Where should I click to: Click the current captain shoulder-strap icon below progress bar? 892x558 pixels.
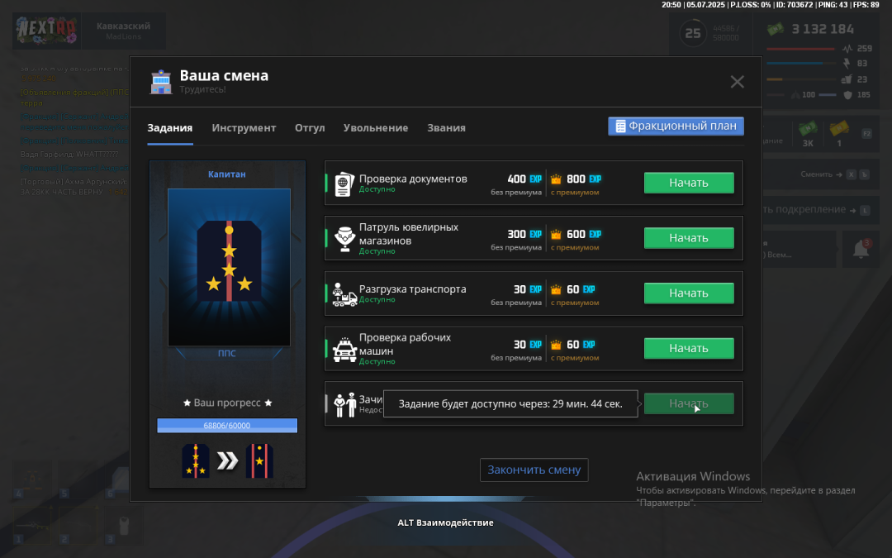[x=196, y=460]
